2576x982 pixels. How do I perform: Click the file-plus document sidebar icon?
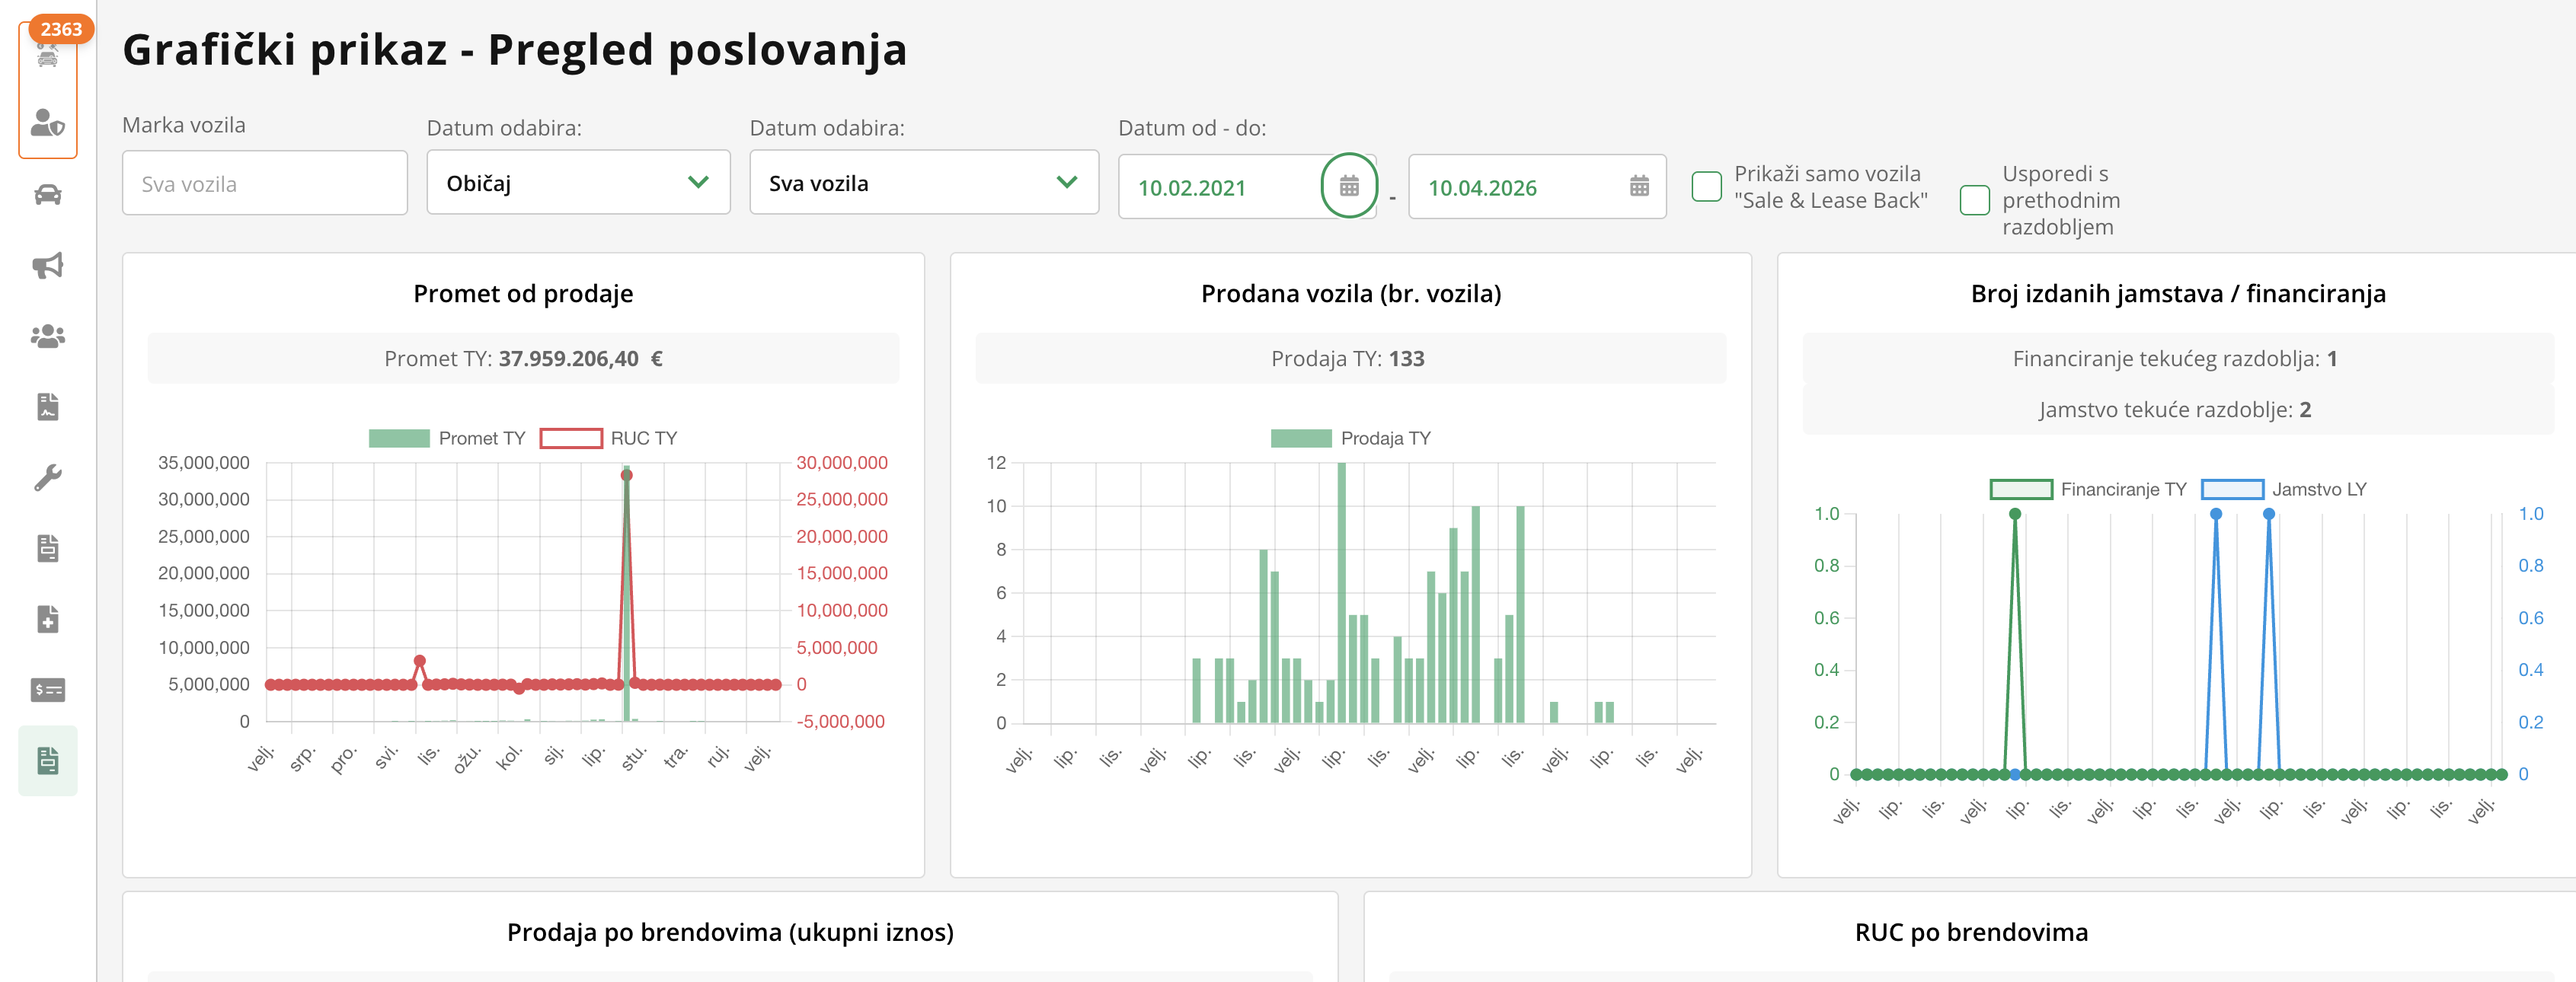point(47,620)
